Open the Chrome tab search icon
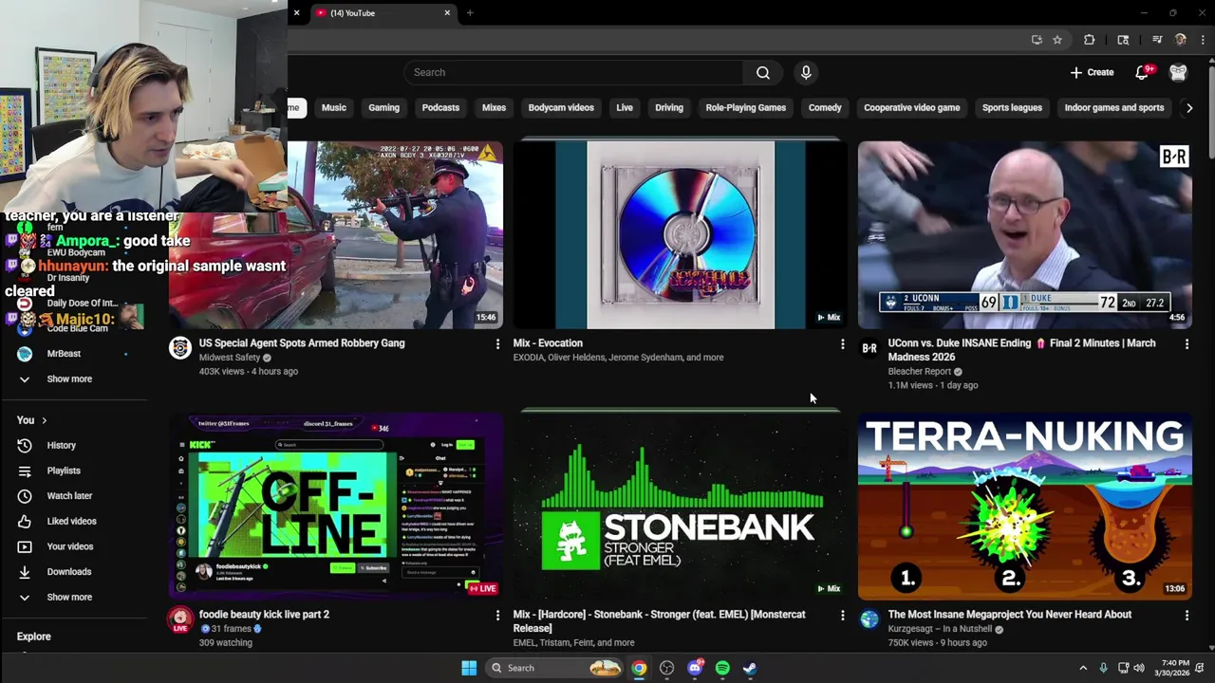This screenshot has height=683, width=1215. click(1123, 40)
